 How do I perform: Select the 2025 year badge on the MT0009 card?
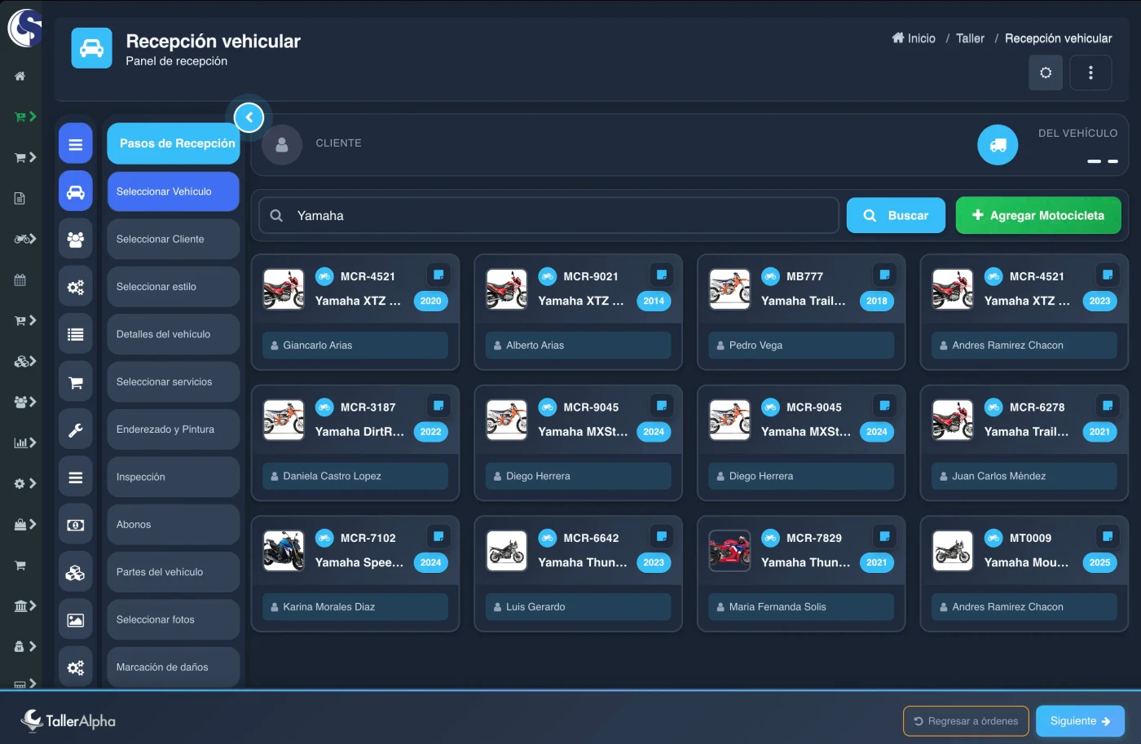point(1099,562)
